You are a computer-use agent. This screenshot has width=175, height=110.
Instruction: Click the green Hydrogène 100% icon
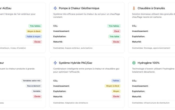pos(134,63)
